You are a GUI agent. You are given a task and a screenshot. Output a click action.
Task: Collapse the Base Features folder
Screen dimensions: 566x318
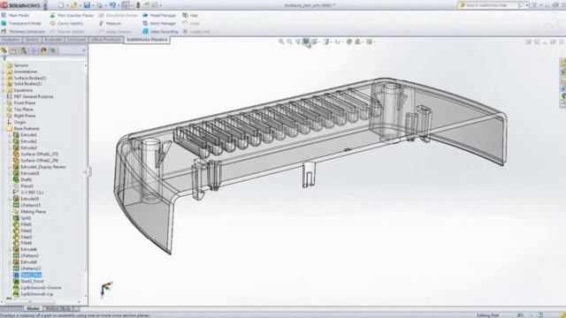[x=4, y=129]
